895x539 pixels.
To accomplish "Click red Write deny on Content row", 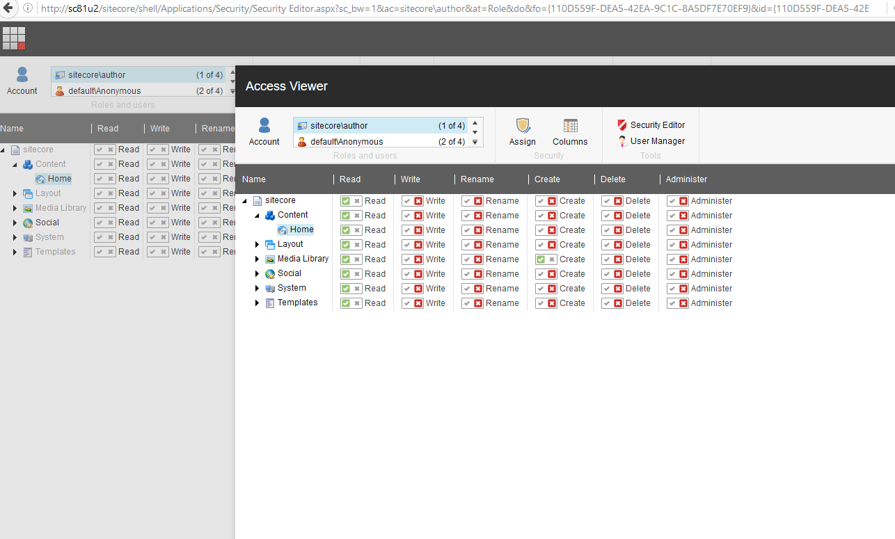I will click(418, 216).
